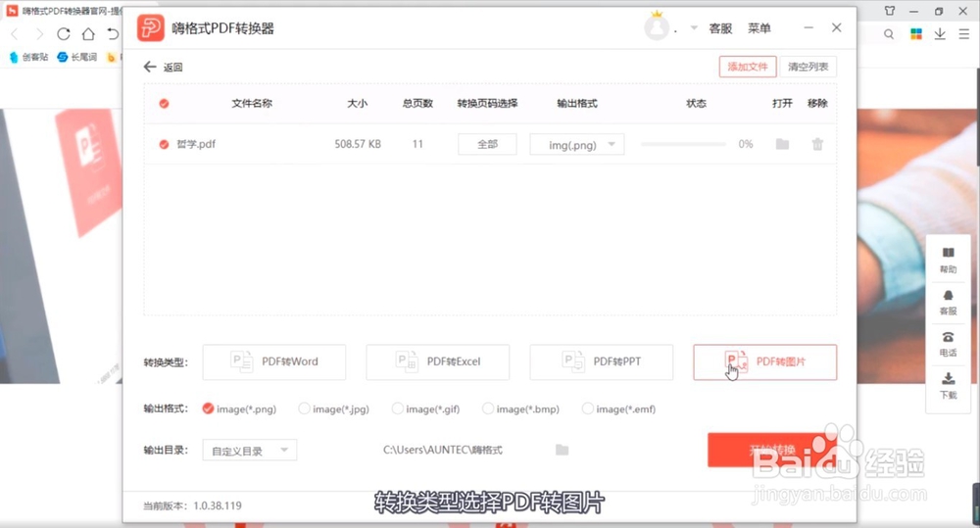The width and height of the screenshot is (980, 528).
Task: Open browser colorful apps grid icon
Action: (x=915, y=34)
